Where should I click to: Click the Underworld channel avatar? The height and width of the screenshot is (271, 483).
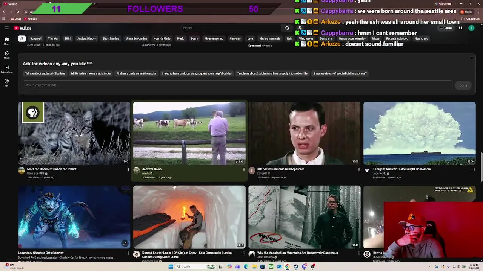point(367,171)
